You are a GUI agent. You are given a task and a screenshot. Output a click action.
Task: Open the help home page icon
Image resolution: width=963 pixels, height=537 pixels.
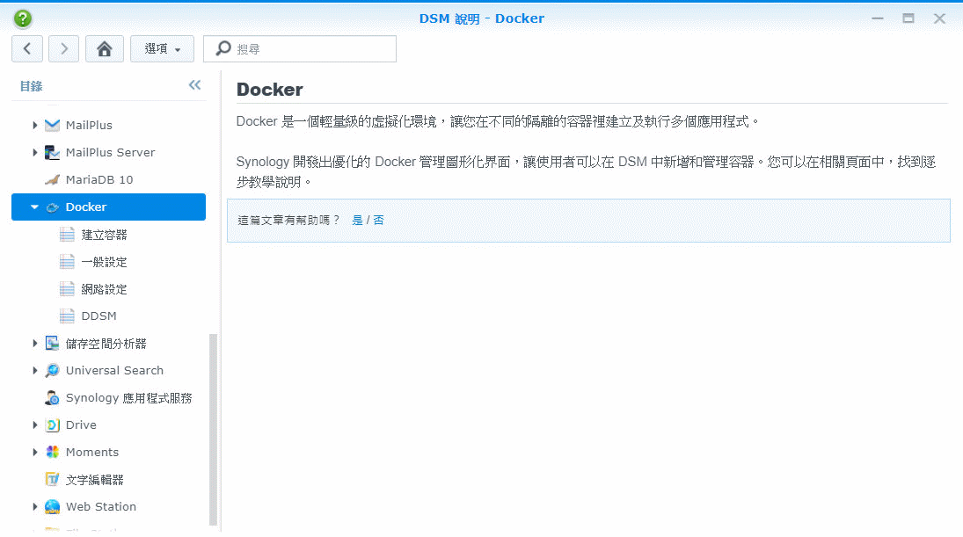pos(105,49)
